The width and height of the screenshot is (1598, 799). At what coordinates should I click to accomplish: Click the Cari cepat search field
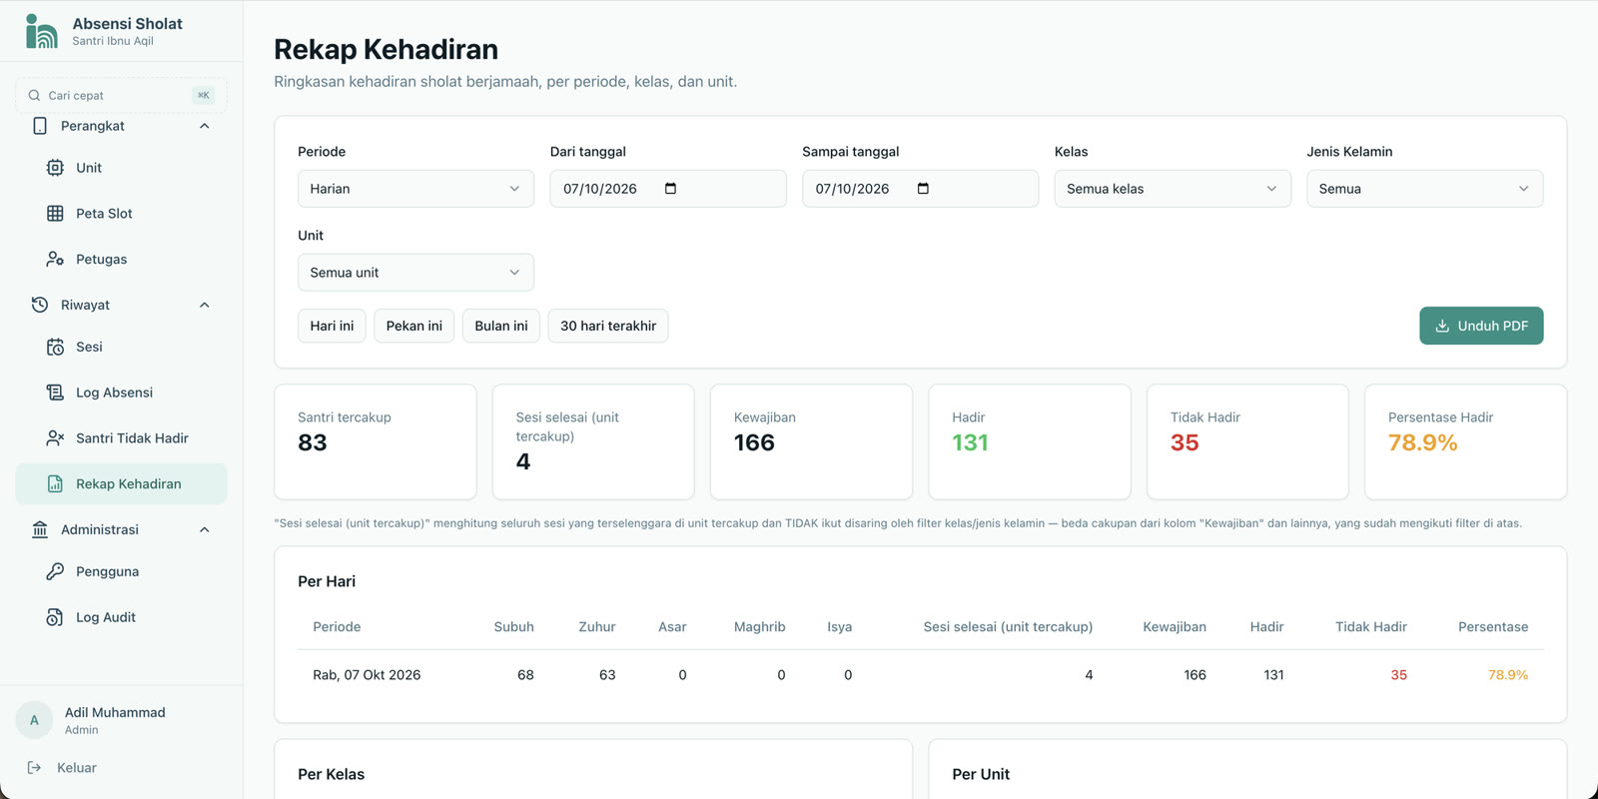121,96
